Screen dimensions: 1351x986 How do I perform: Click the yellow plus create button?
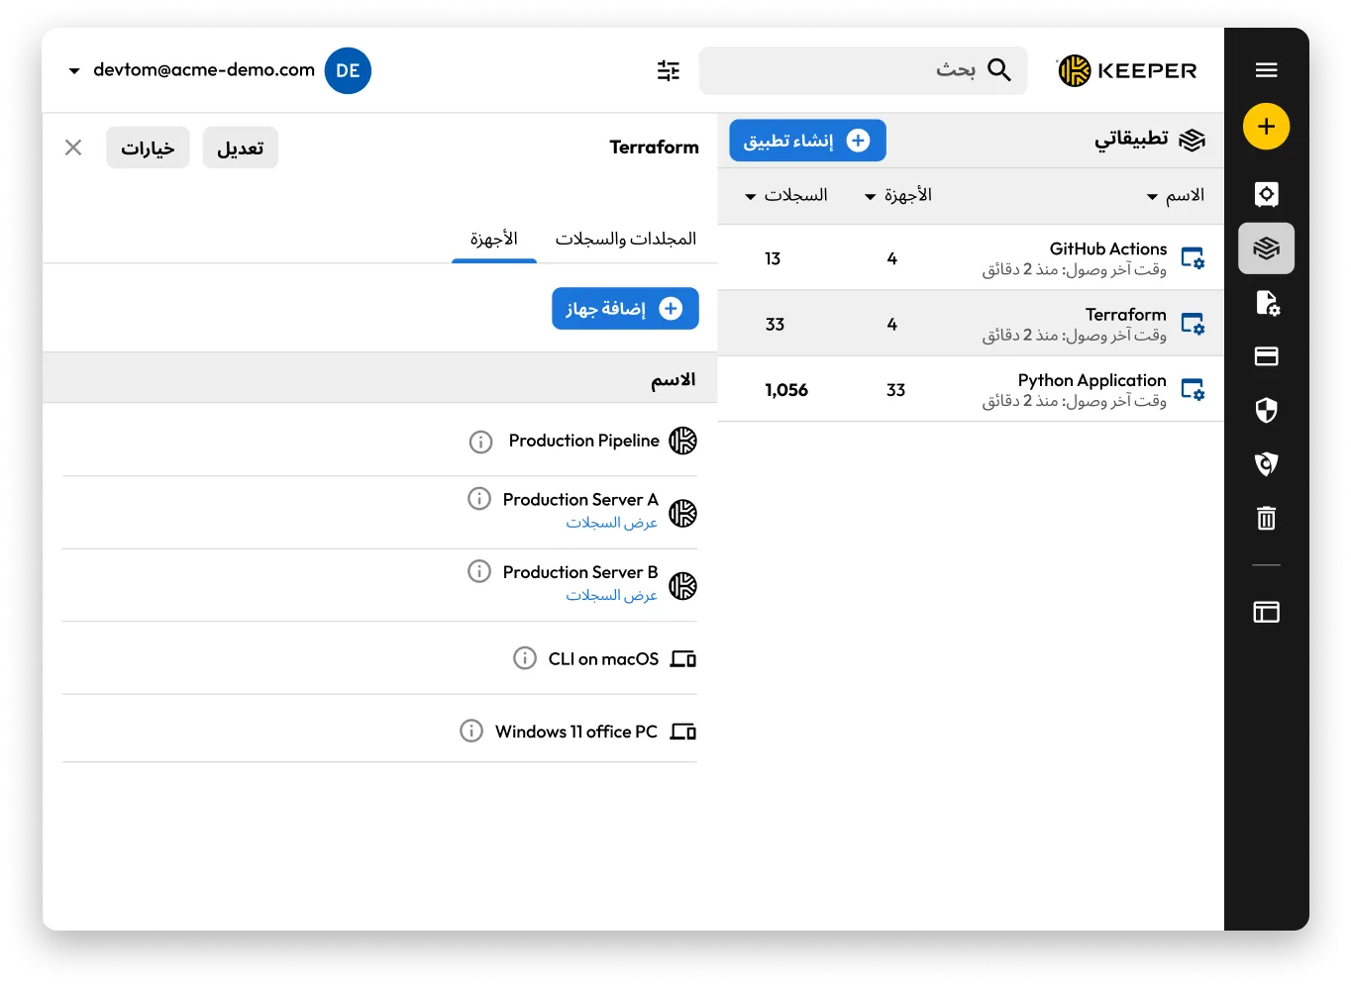(x=1266, y=127)
